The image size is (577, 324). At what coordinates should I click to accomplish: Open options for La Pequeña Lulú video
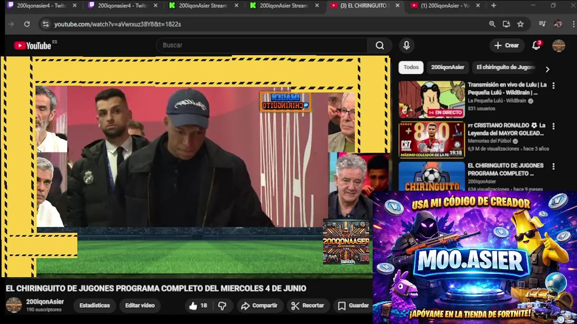(x=554, y=85)
